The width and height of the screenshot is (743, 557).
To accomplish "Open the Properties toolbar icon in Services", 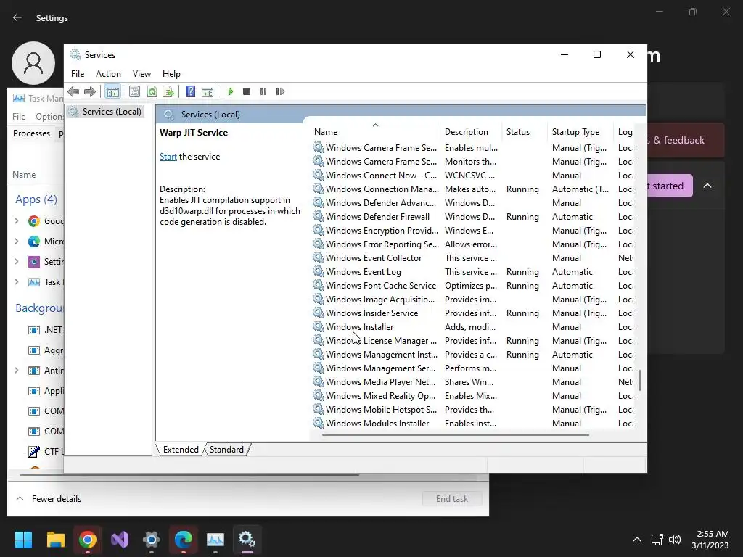I will [x=134, y=91].
